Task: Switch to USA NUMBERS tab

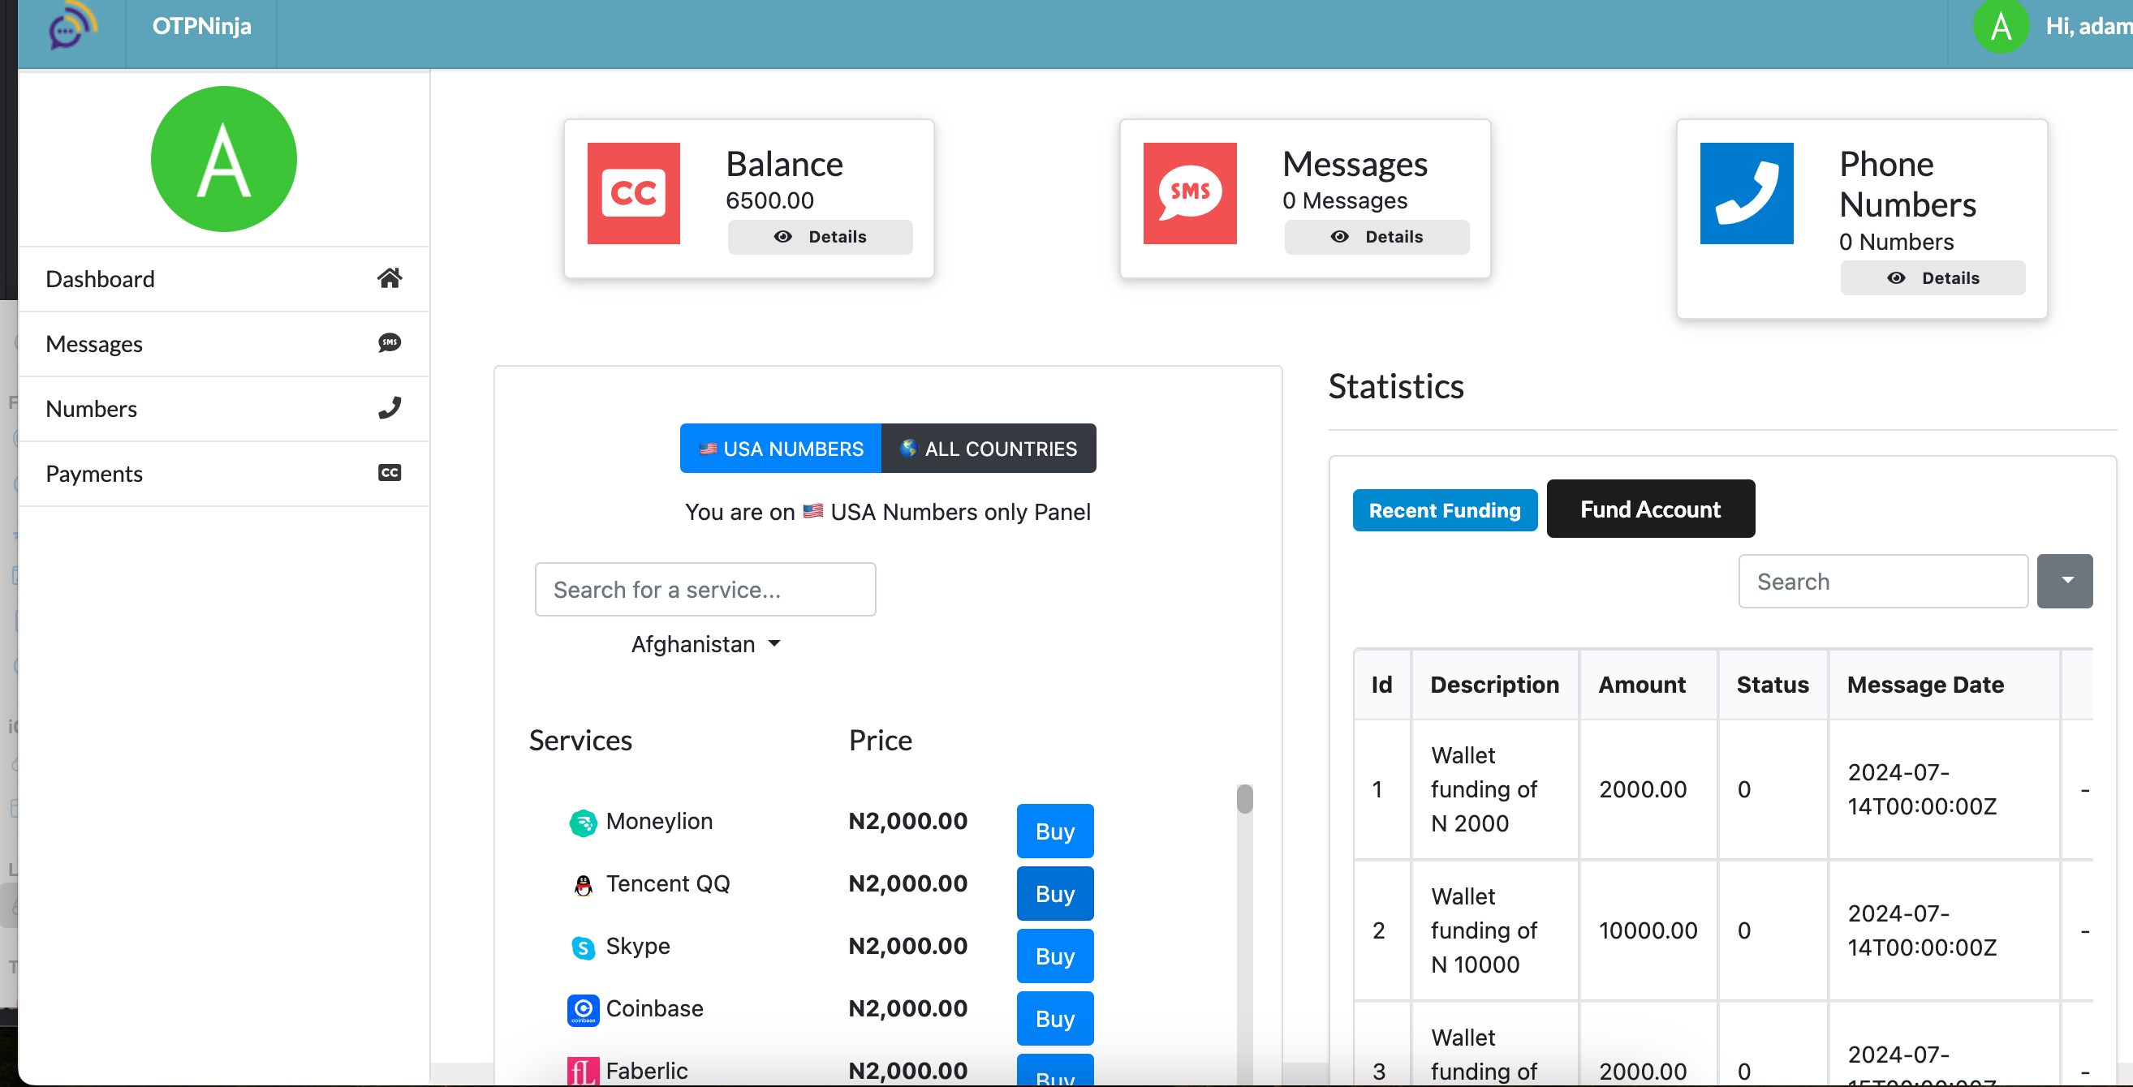Action: click(x=781, y=449)
